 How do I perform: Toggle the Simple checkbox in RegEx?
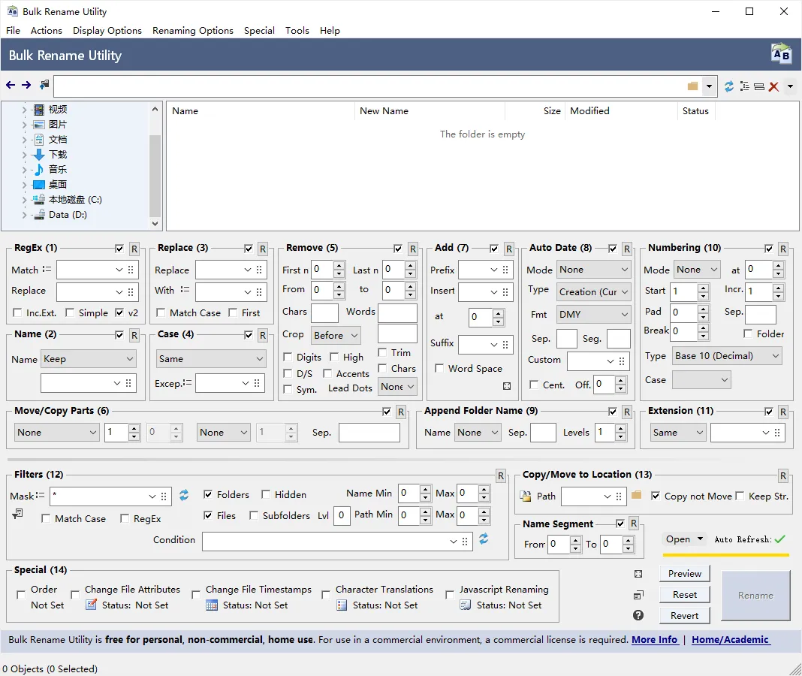pyautogui.click(x=70, y=312)
